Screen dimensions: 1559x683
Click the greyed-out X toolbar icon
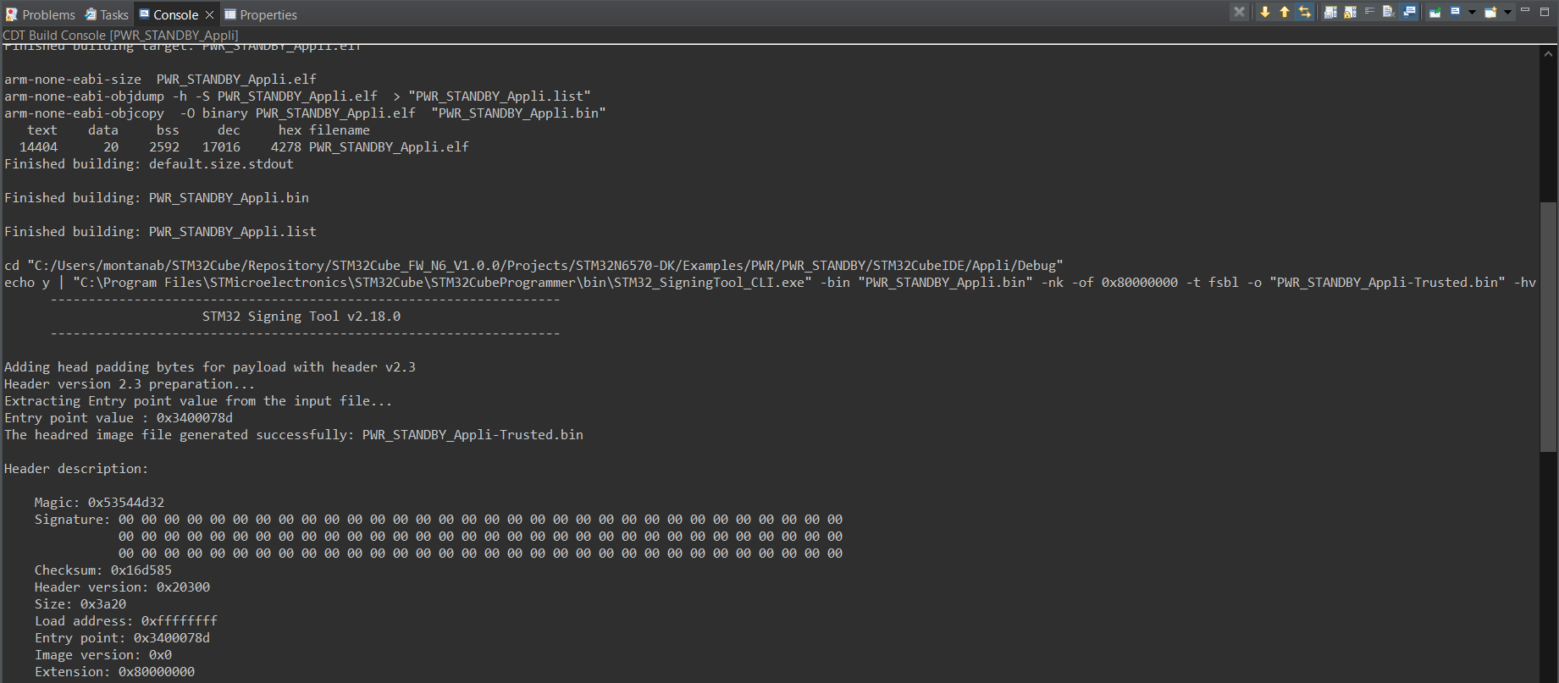(1240, 12)
